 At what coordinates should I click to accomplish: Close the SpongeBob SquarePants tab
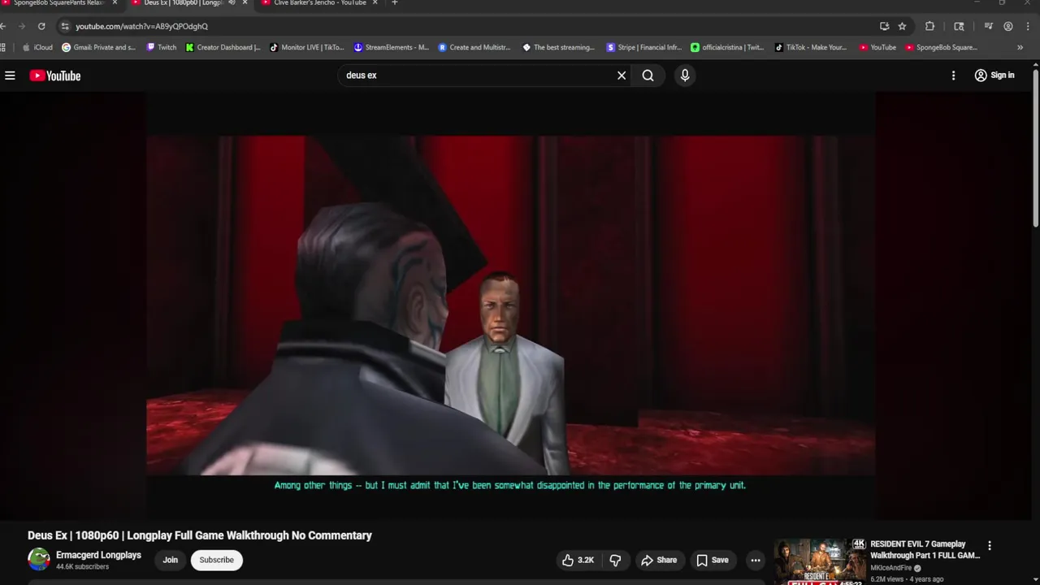115,2
